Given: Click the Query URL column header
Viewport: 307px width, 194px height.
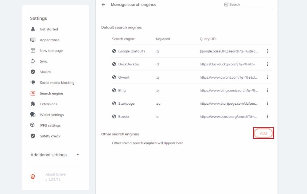Looking at the screenshot, I should tap(208, 39).
